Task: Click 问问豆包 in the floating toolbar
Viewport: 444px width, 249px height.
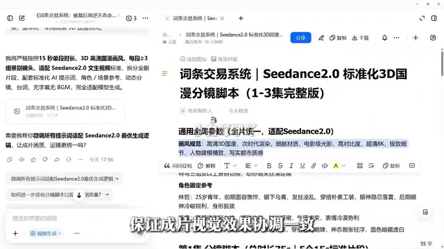Action: [178, 166]
